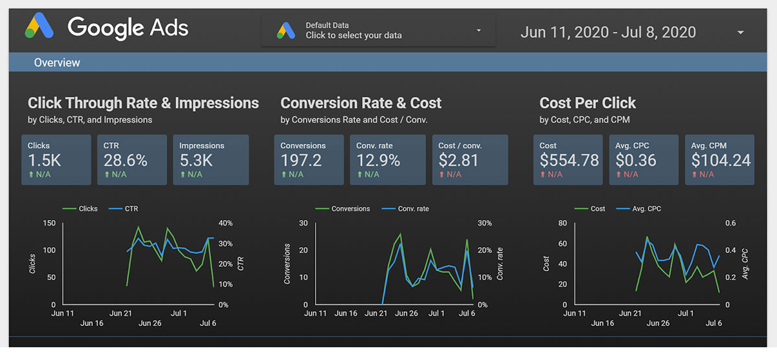Click the Avg. CPC scorecard showing $0.36
Screen dimensions: 777x355
644,160
